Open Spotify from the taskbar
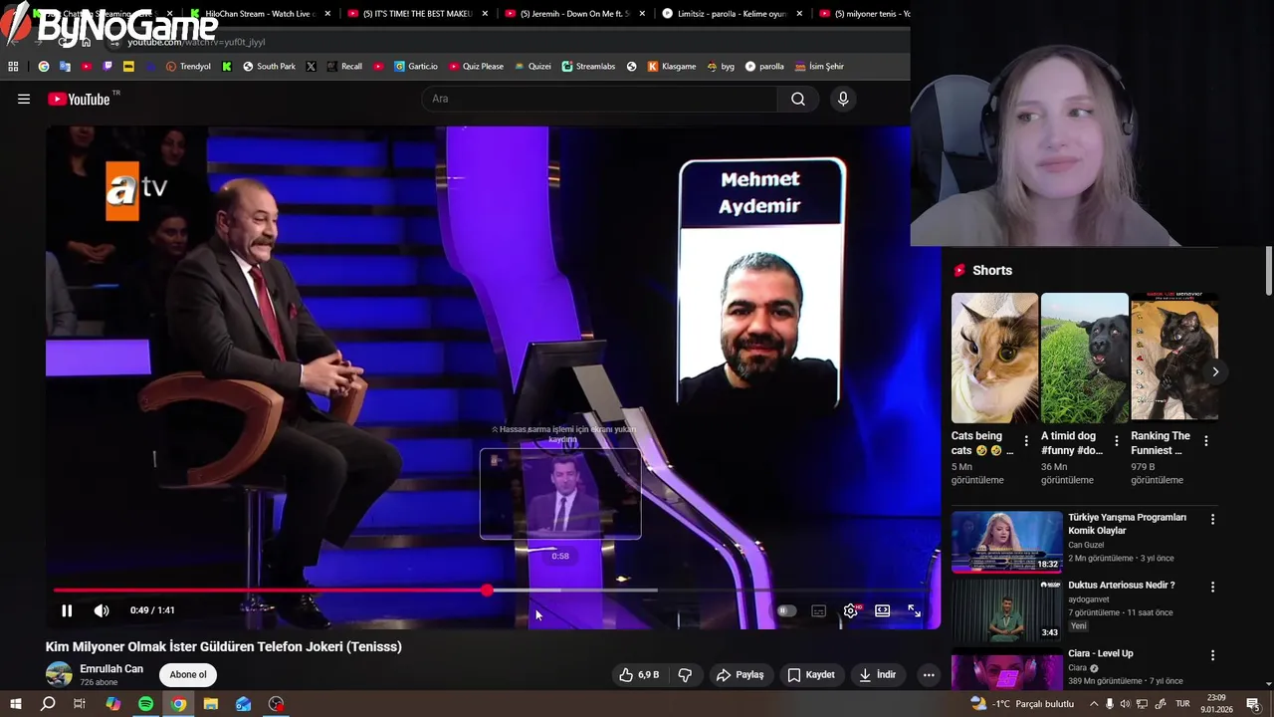Viewport: 1274px width, 717px height. pyautogui.click(x=145, y=704)
